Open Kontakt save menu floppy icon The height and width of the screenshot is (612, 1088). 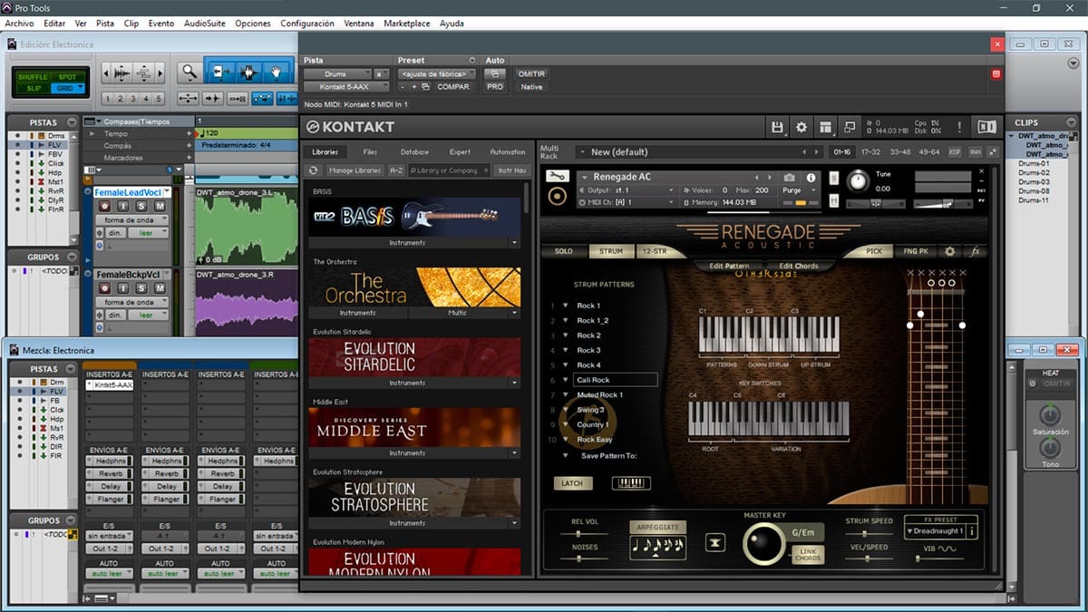778,127
